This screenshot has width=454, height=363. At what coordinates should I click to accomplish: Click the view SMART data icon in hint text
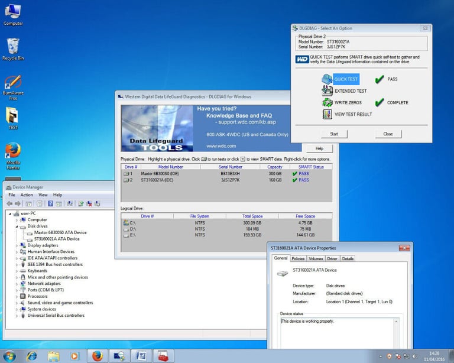242,159
